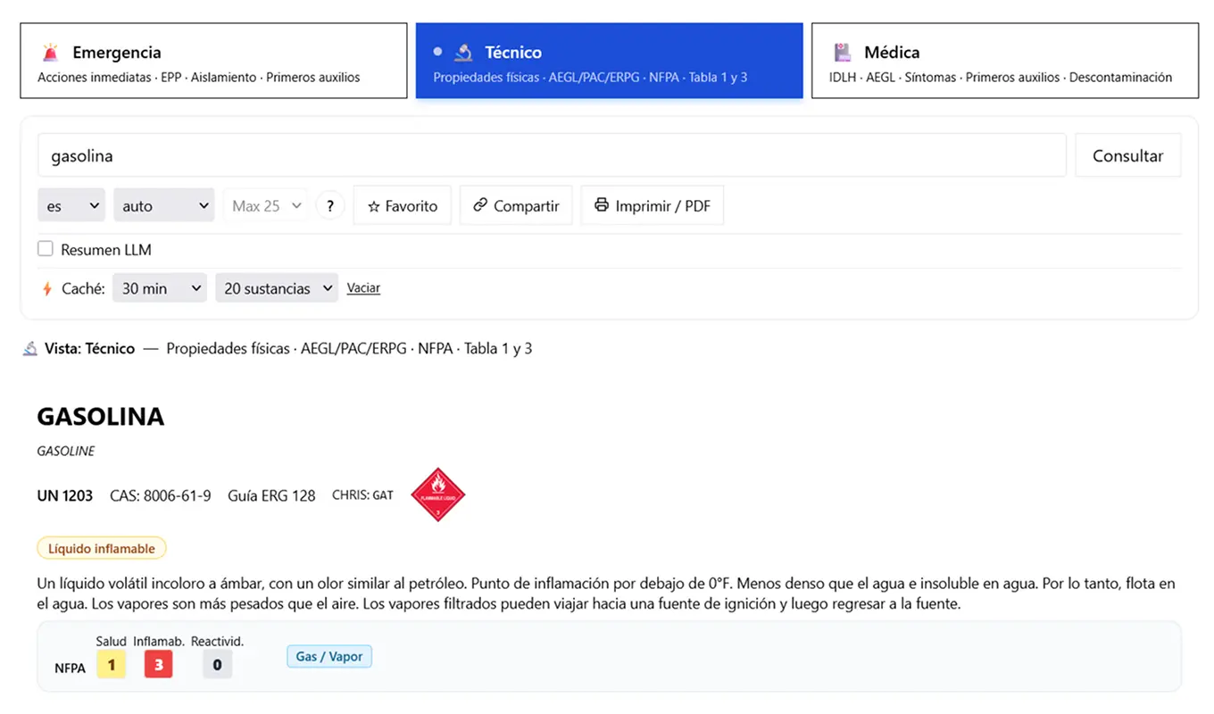Viewport: 1214px width, 714px height.
Task: Click the link icon in Compartir
Action: pyautogui.click(x=480, y=205)
